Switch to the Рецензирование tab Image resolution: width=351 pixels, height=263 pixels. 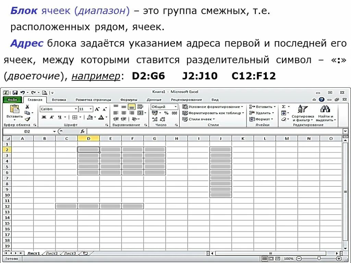pos(186,100)
